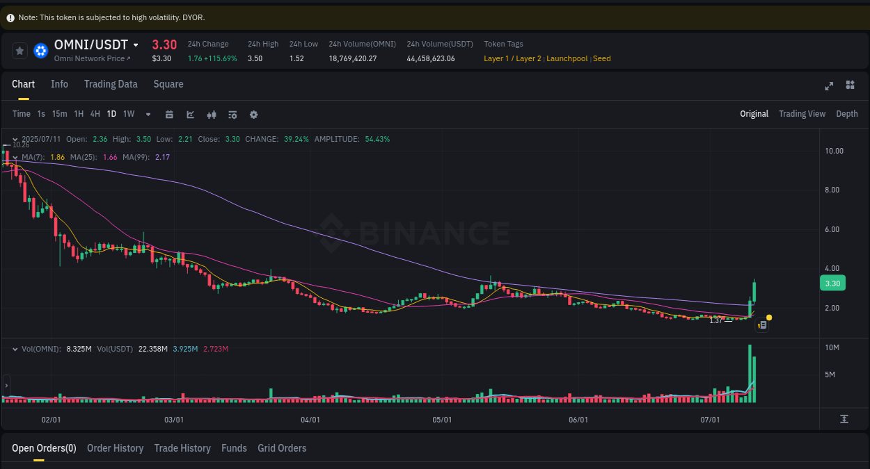Click the Launchpool token tag
Viewport: 870px width, 469px height.
coord(567,58)
